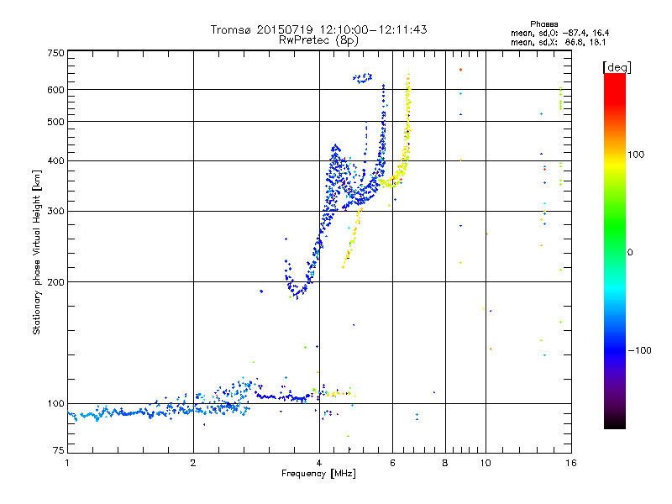Click the '2' x-axis tick label
The height and width of the screenshot is (504, 672).
tap(193, 463)
